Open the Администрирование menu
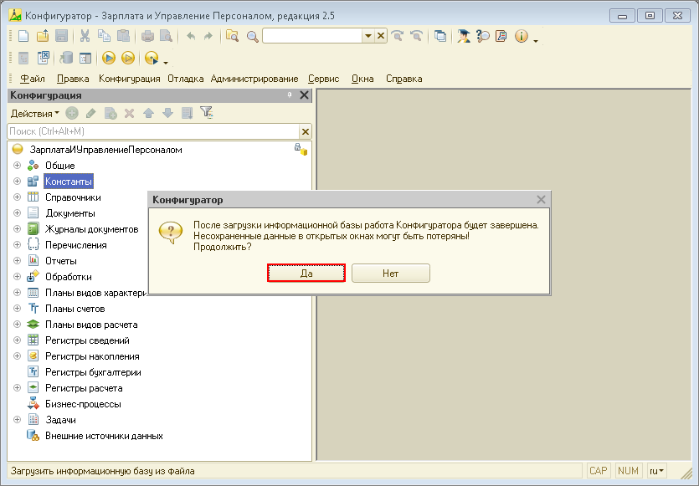 254,79
